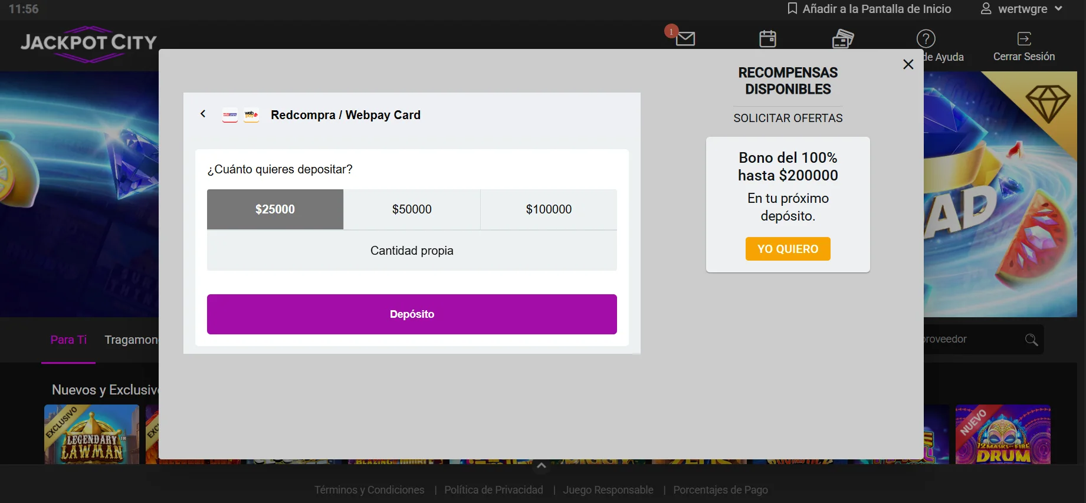The width and height of the screenshot is (1086, 503).
Task: Expand the footer with the up chevron
Action: pyautogui.click(x=541, y=466)
